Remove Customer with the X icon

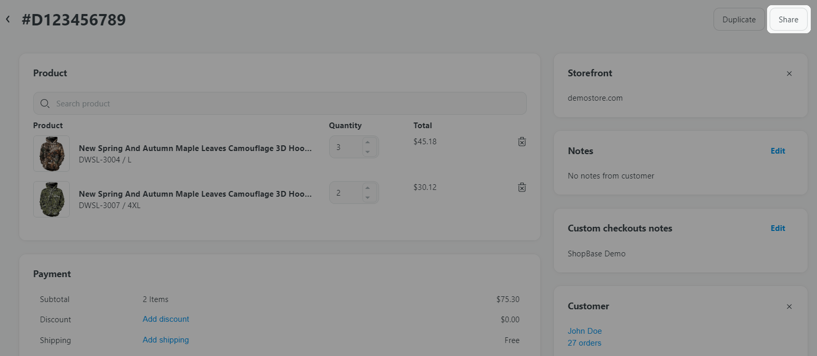pos(789,307)
